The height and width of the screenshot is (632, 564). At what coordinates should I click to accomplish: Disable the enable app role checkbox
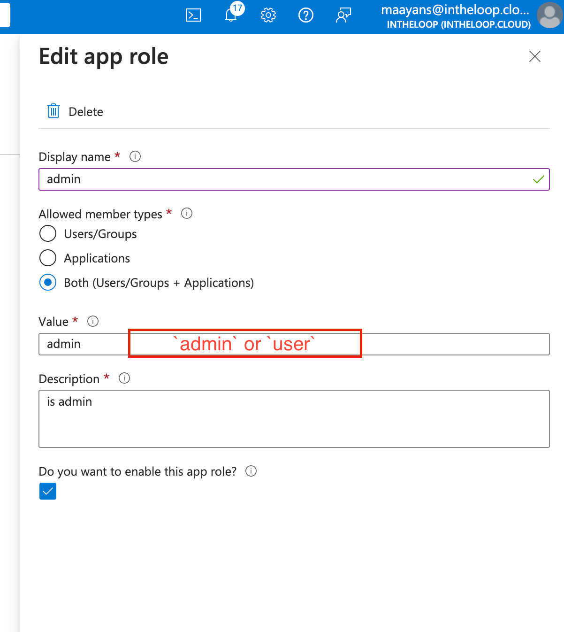[47, 491]
